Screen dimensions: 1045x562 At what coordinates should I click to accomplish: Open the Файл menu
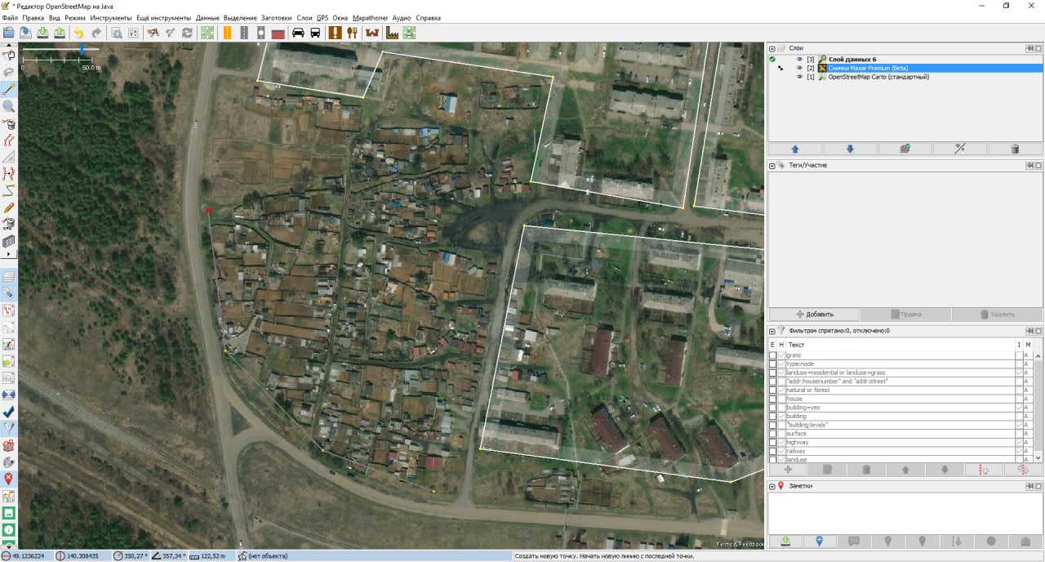point(10,18)
